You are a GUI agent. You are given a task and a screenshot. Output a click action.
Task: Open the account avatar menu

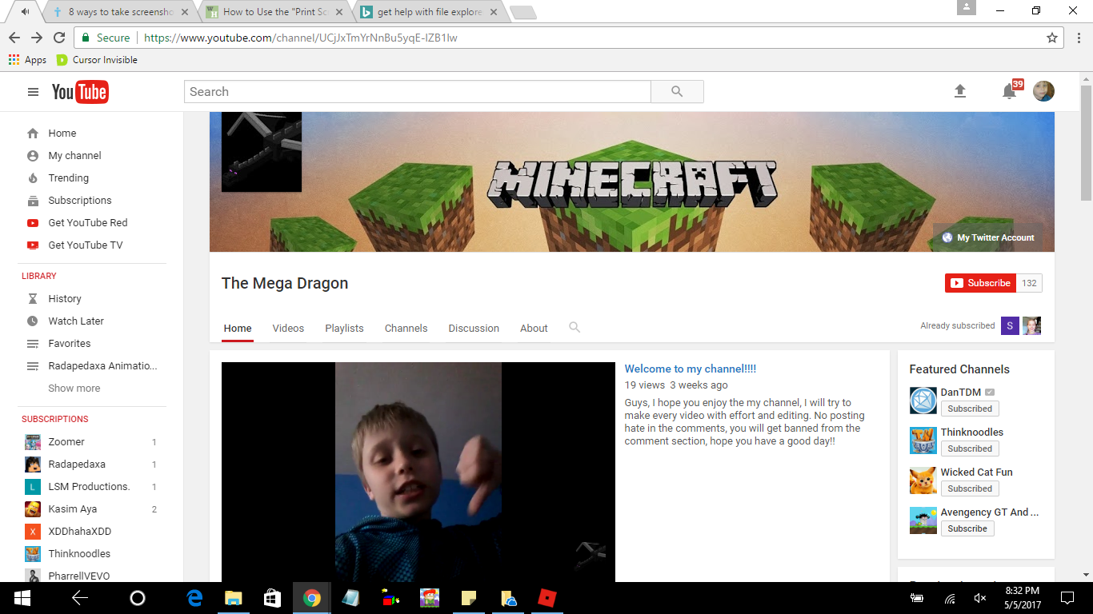coord(1043,91)
